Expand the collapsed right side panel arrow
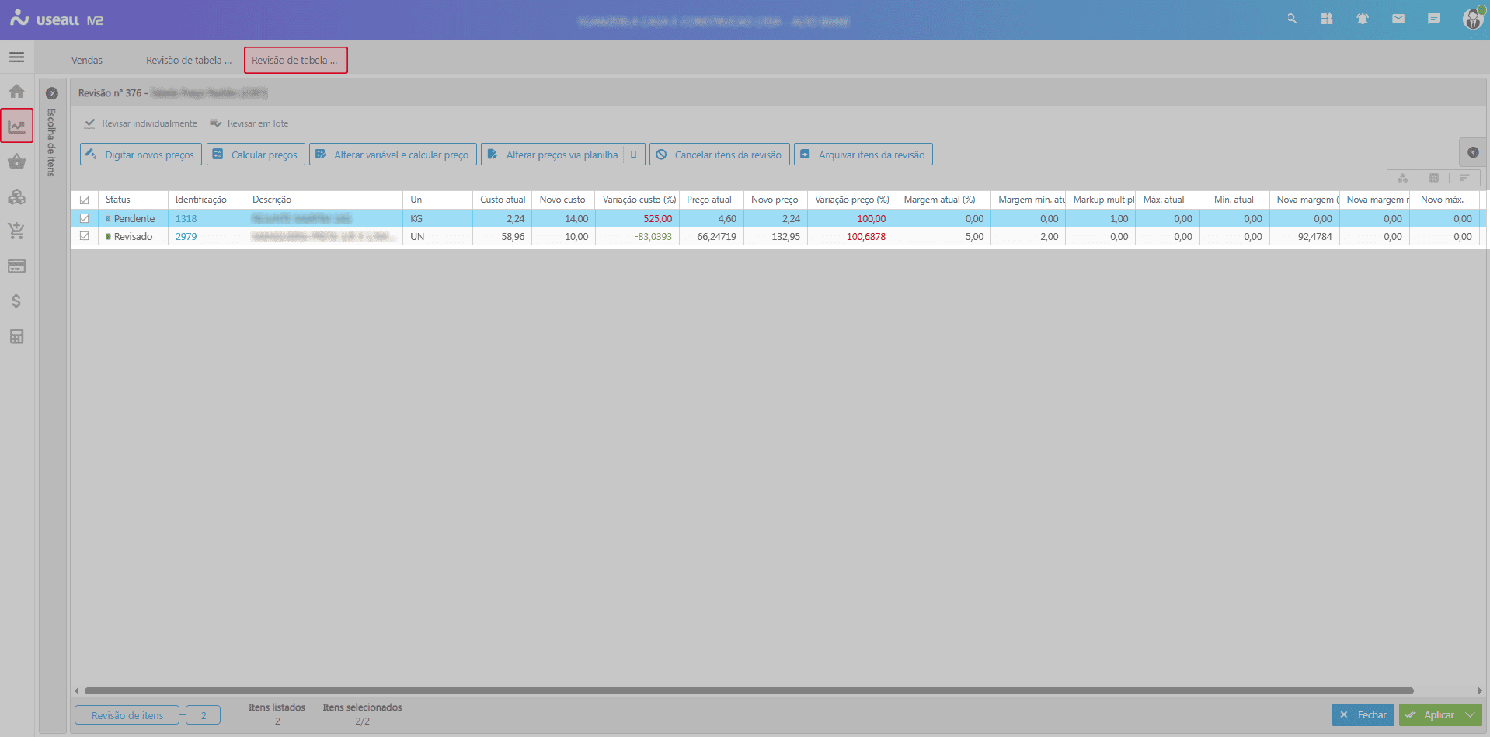This screenshot has width=1490, height=737. click(x=1473, y=152)
